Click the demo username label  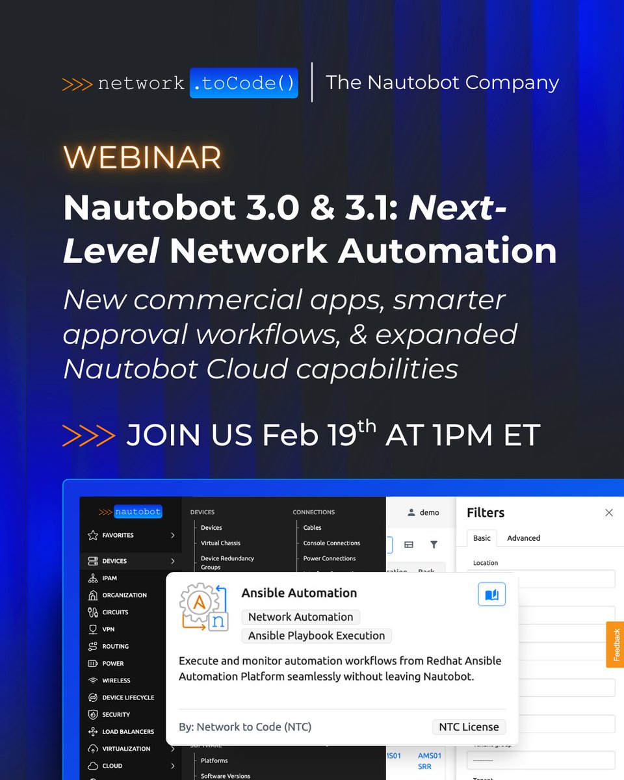pyautogui.click(x=429, y=512)
